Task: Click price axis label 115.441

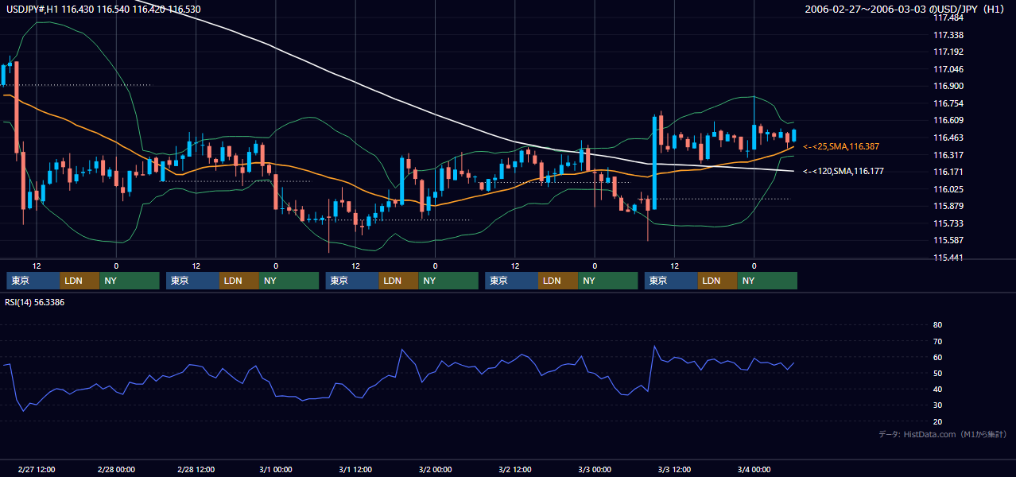Action: pos(948,258)
